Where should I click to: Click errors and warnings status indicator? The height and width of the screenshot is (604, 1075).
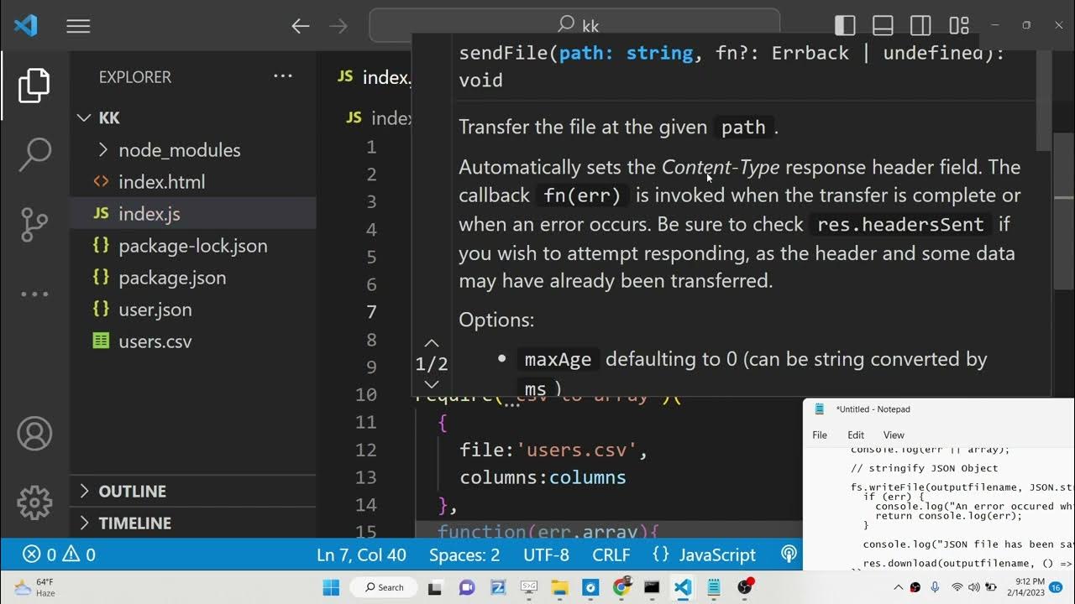coord(59,555)
